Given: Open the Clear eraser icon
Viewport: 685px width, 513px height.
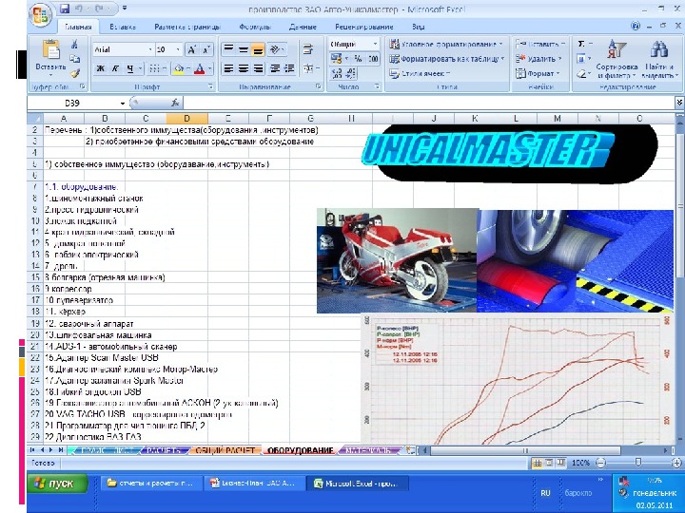Looking at the screenshot, I should coord(581,73).
